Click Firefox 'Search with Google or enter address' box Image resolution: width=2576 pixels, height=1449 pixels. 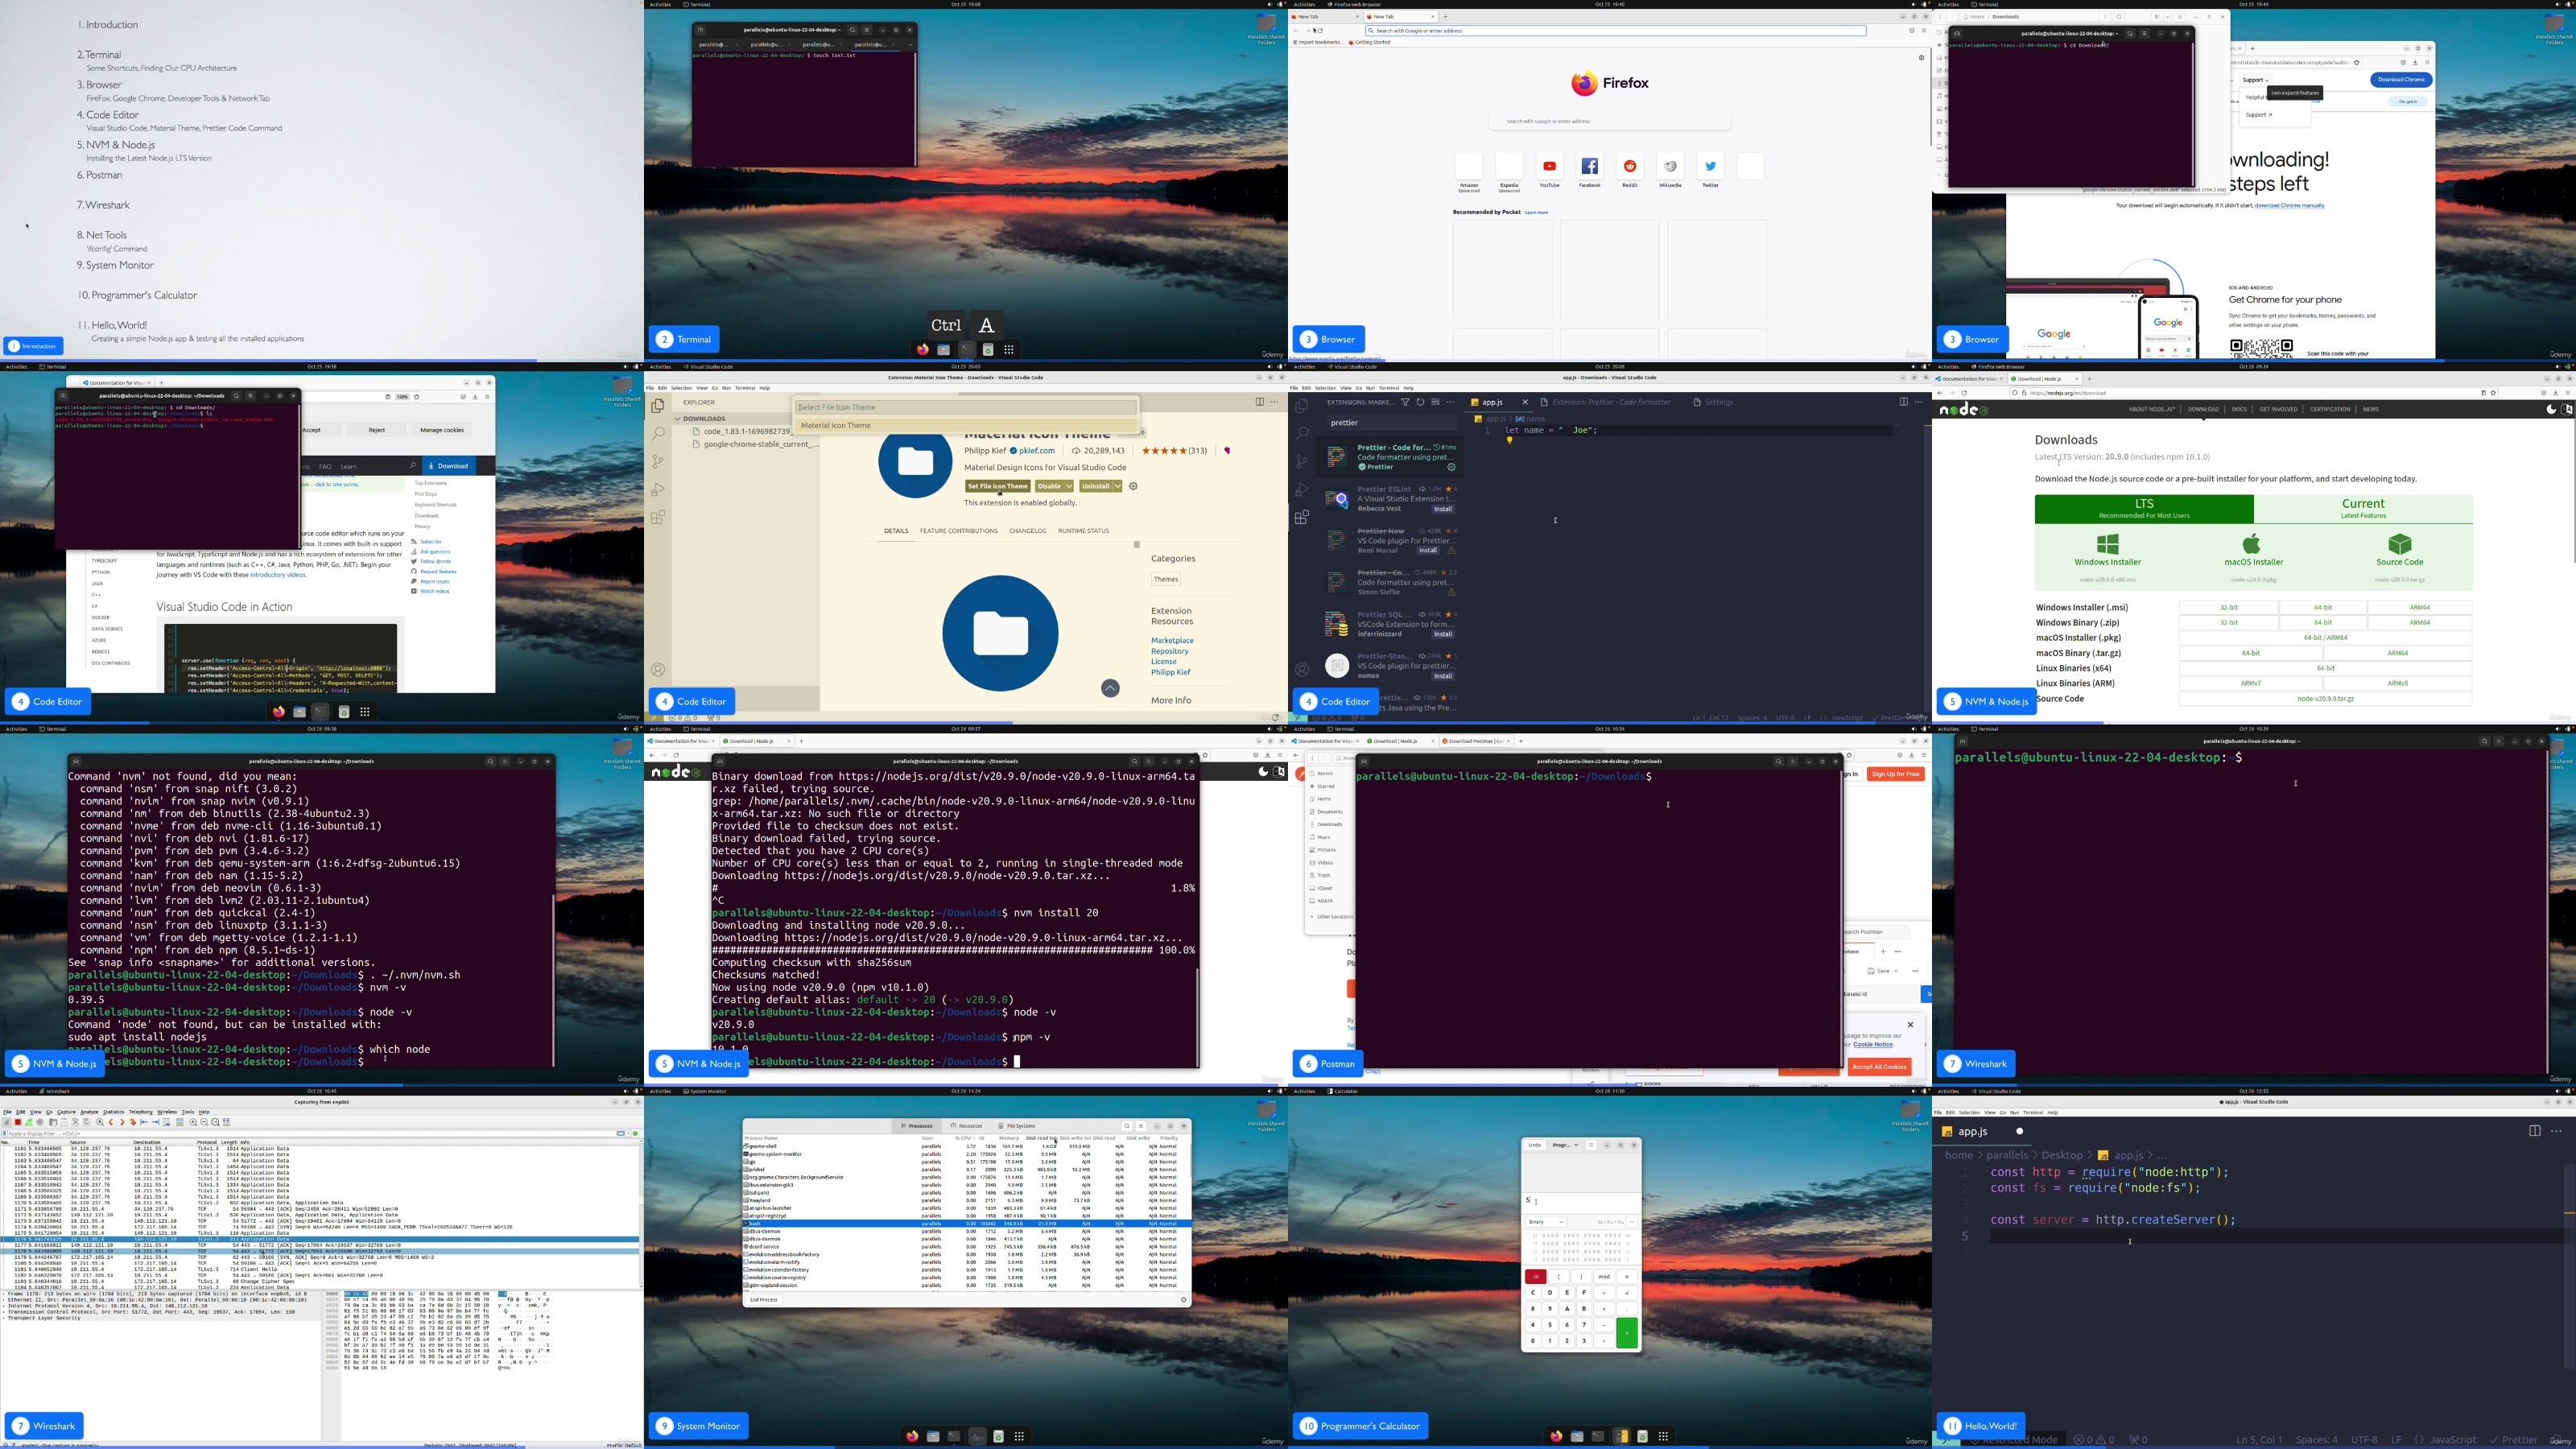click(1609, 121)
